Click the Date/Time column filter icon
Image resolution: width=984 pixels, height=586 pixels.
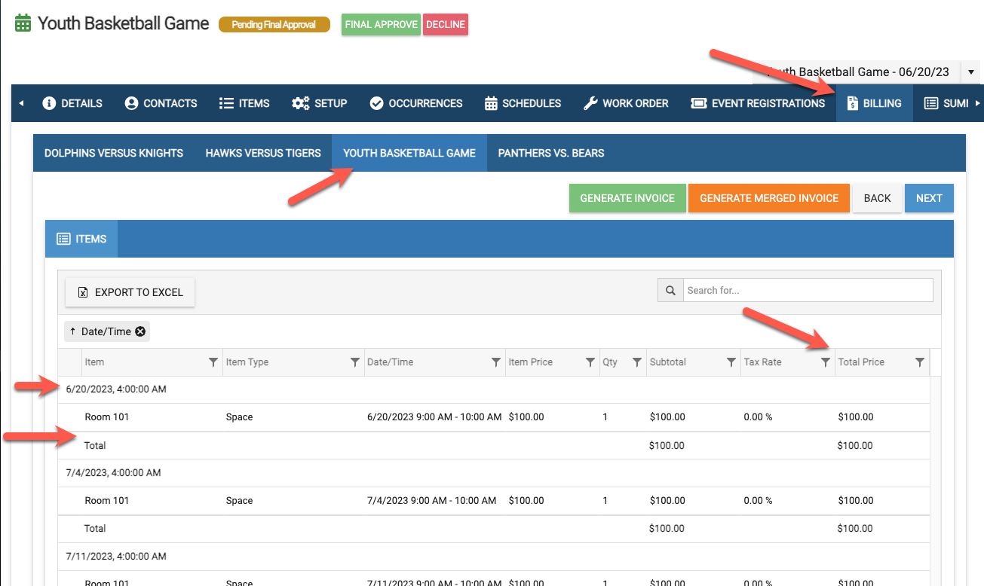[x=495, y=362]
